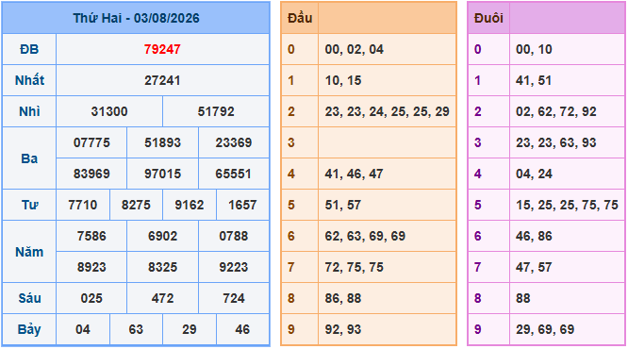Click Đuôi row values 23, 23, 63, 93
The image size is (628, 349).
point(556,142)
